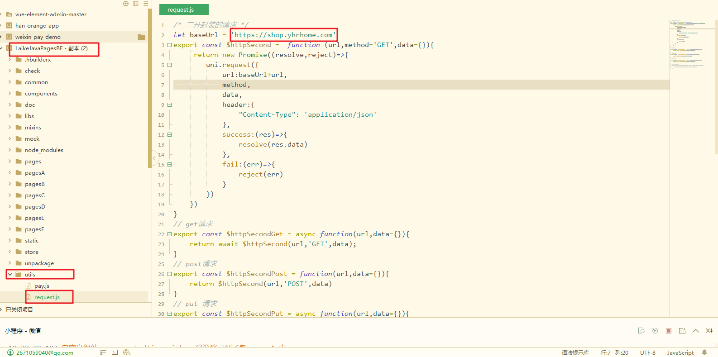Click the static folder icon

pos(19,241)
